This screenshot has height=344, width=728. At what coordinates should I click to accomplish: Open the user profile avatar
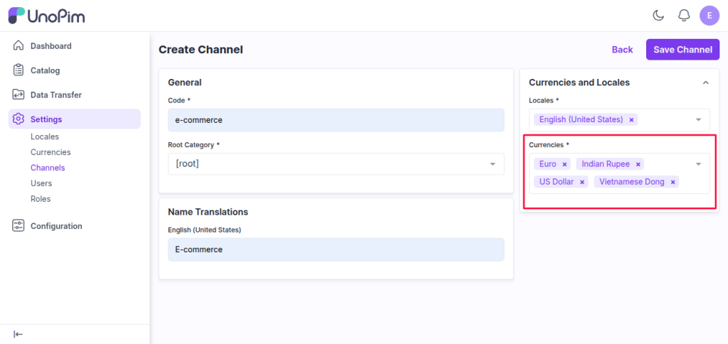pyautogui.click(x=710, y=16)
